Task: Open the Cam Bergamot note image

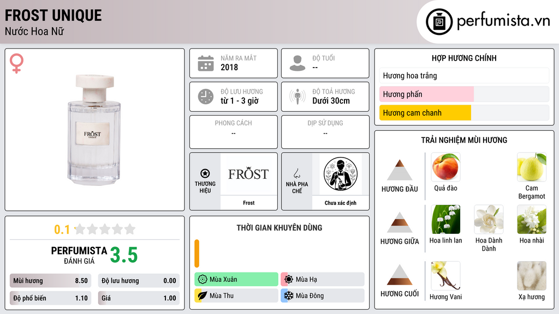Action: coord(532,167)
